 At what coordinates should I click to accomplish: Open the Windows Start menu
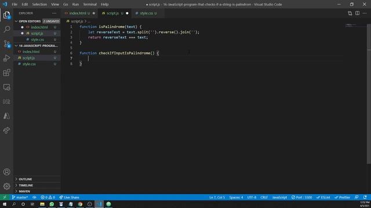[5, 204]
